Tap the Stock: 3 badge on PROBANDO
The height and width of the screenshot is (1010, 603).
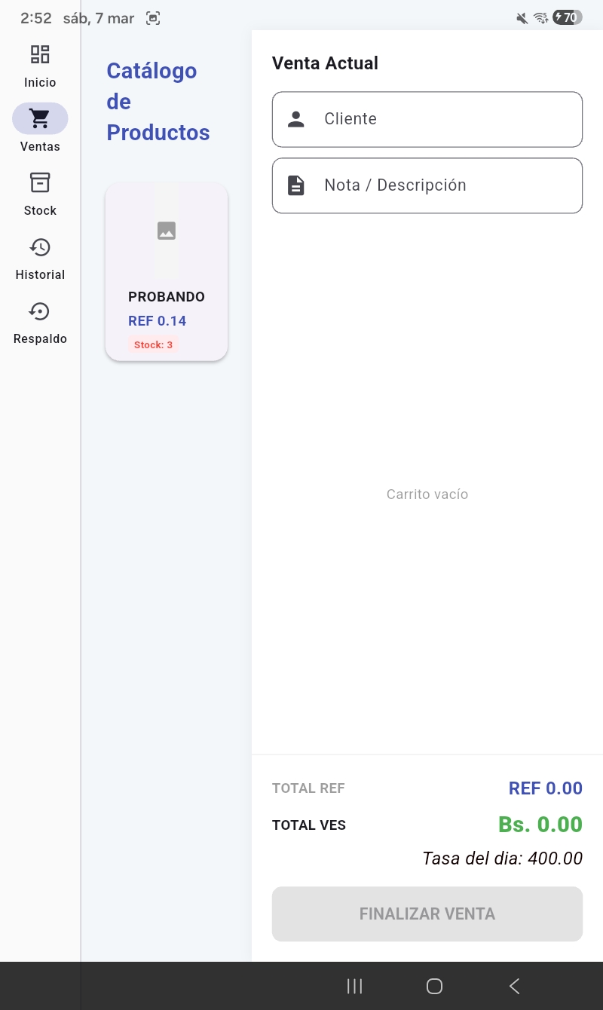153,344
